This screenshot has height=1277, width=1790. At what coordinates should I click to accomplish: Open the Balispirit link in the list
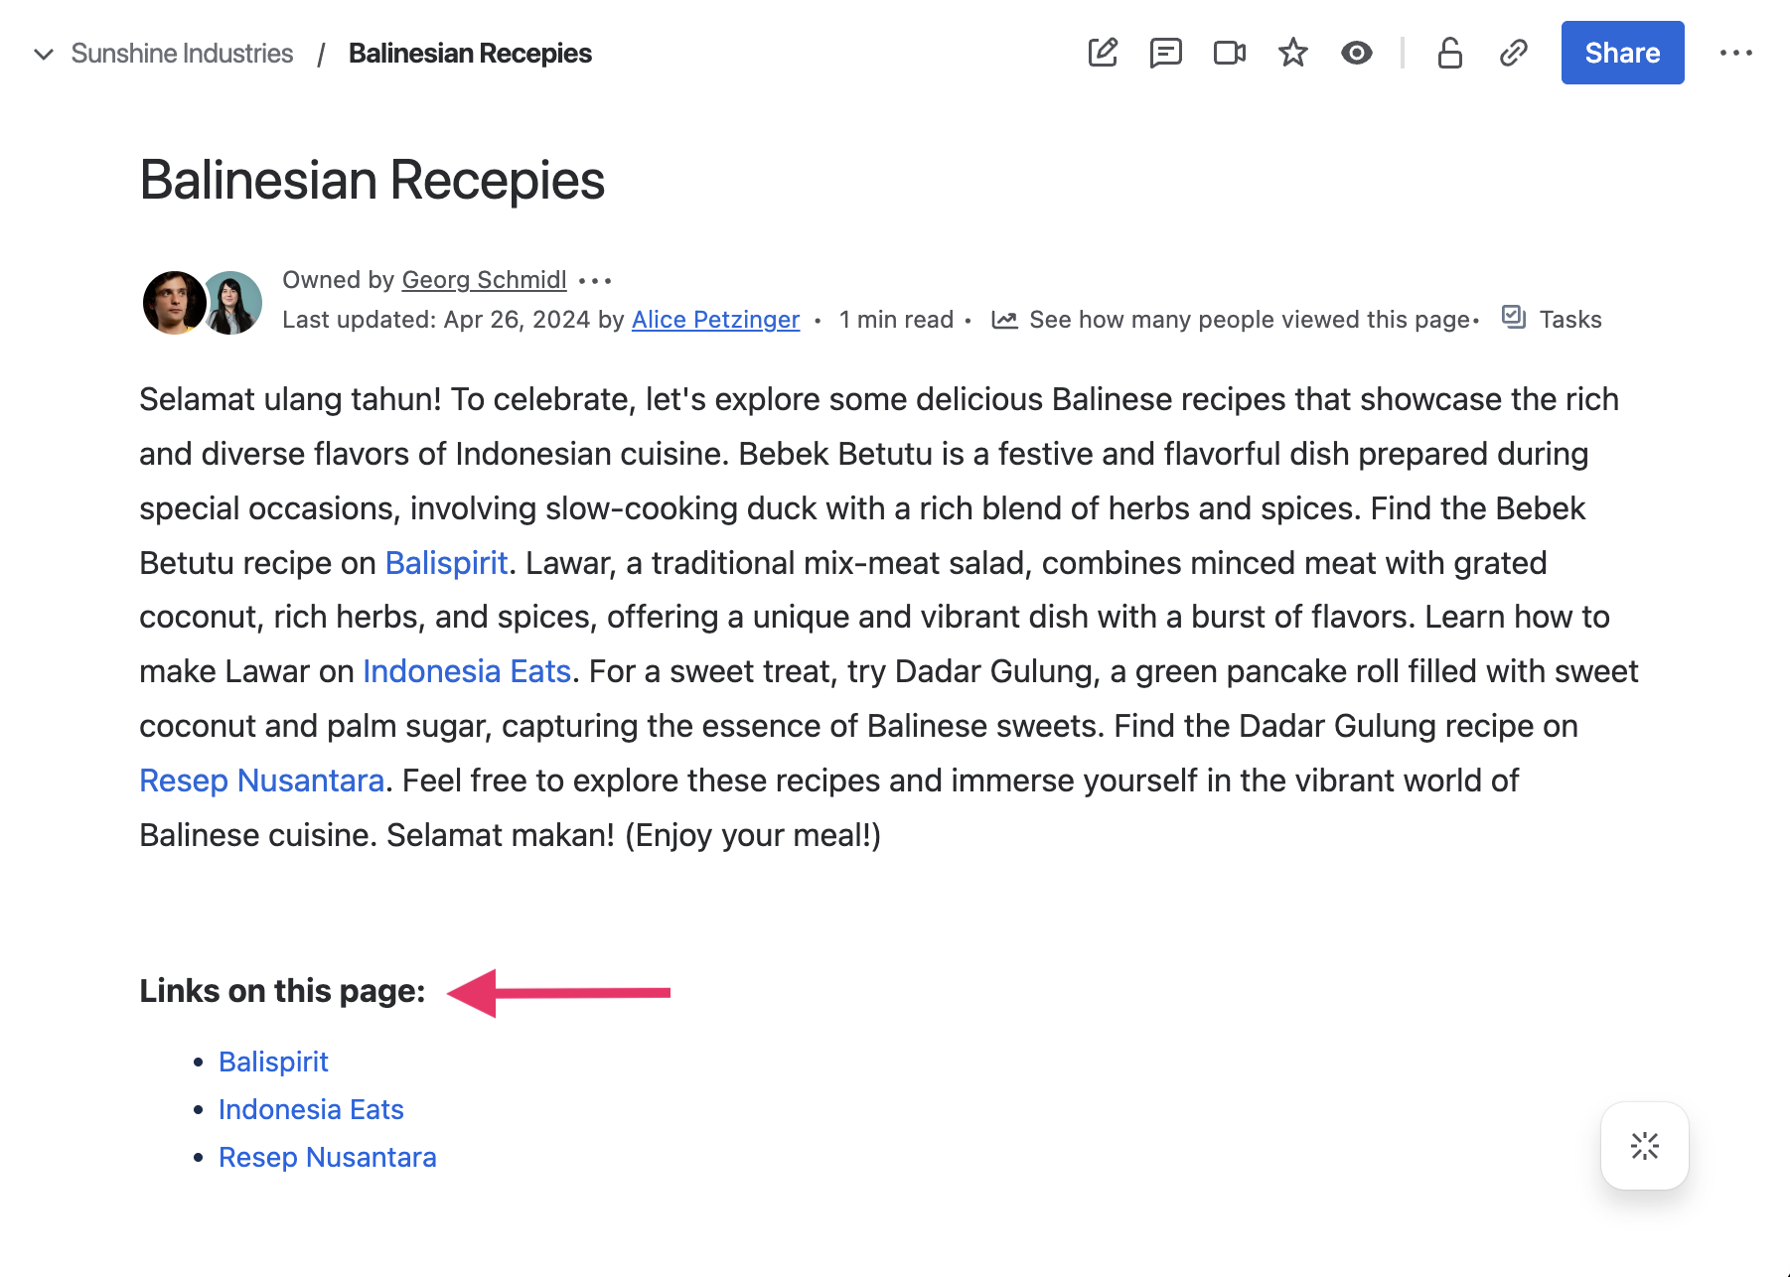point(273,1062)
